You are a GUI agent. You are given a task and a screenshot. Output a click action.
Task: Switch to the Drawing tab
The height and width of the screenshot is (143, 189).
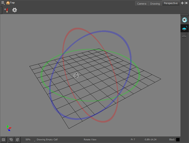[x=155, y=4]
